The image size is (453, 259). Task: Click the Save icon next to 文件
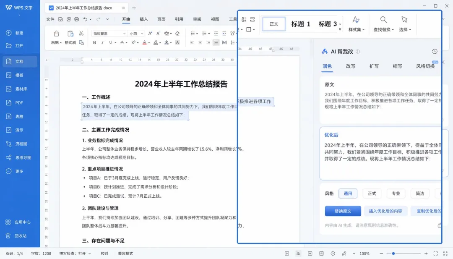pos(60,19)
